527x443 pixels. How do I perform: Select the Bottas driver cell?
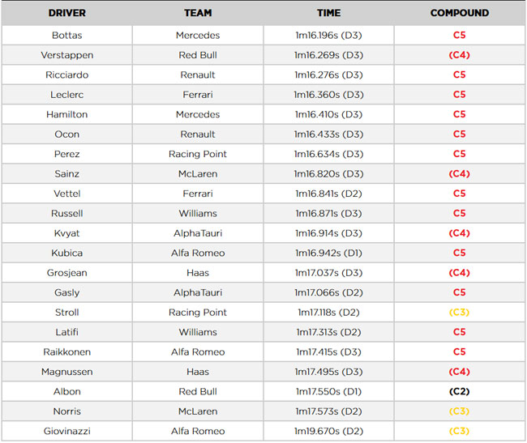tap(66, 36)
